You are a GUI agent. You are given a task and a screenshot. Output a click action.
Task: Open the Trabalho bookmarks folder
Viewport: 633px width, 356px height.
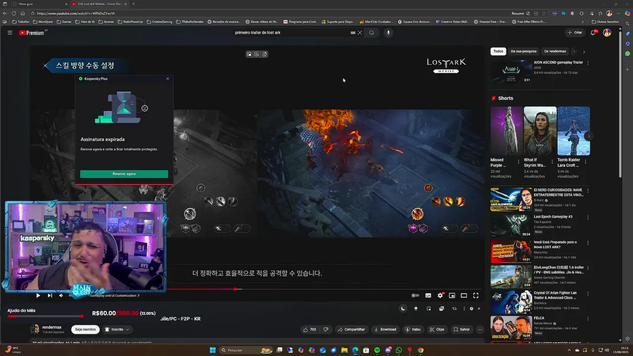[21, 22]
